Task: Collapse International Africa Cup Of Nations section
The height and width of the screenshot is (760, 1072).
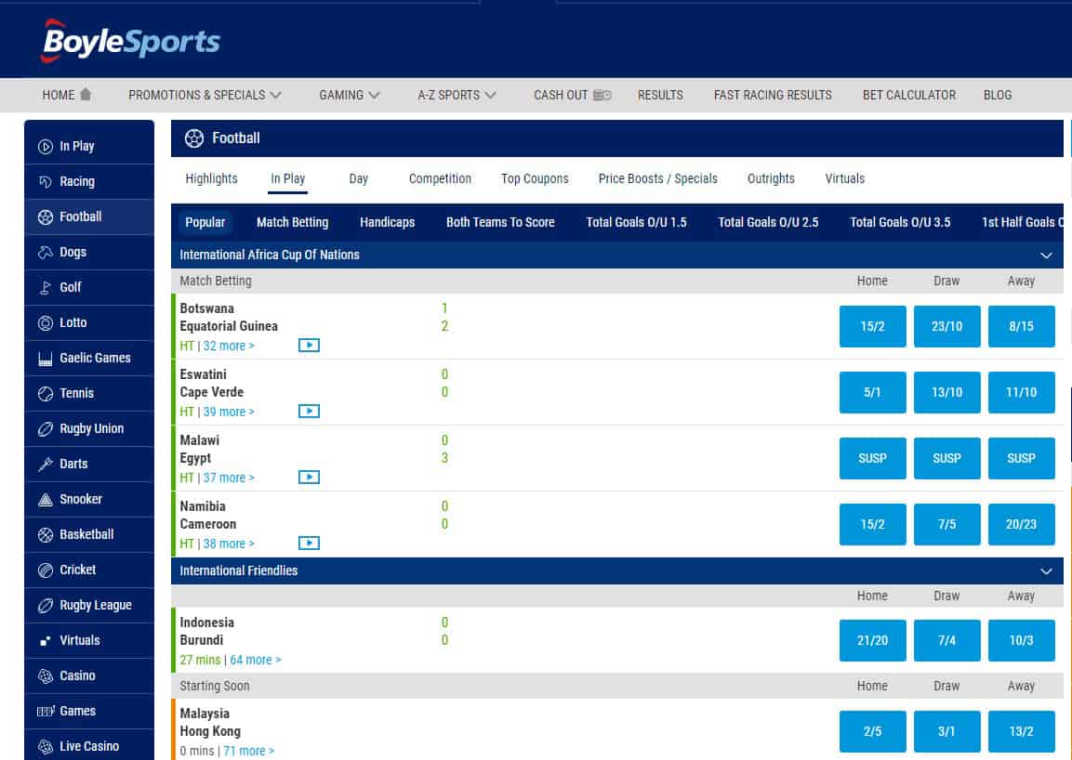Action: click(1046, 256)
